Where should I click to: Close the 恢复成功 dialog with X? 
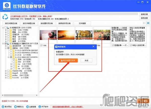click(x=93, y=47)
